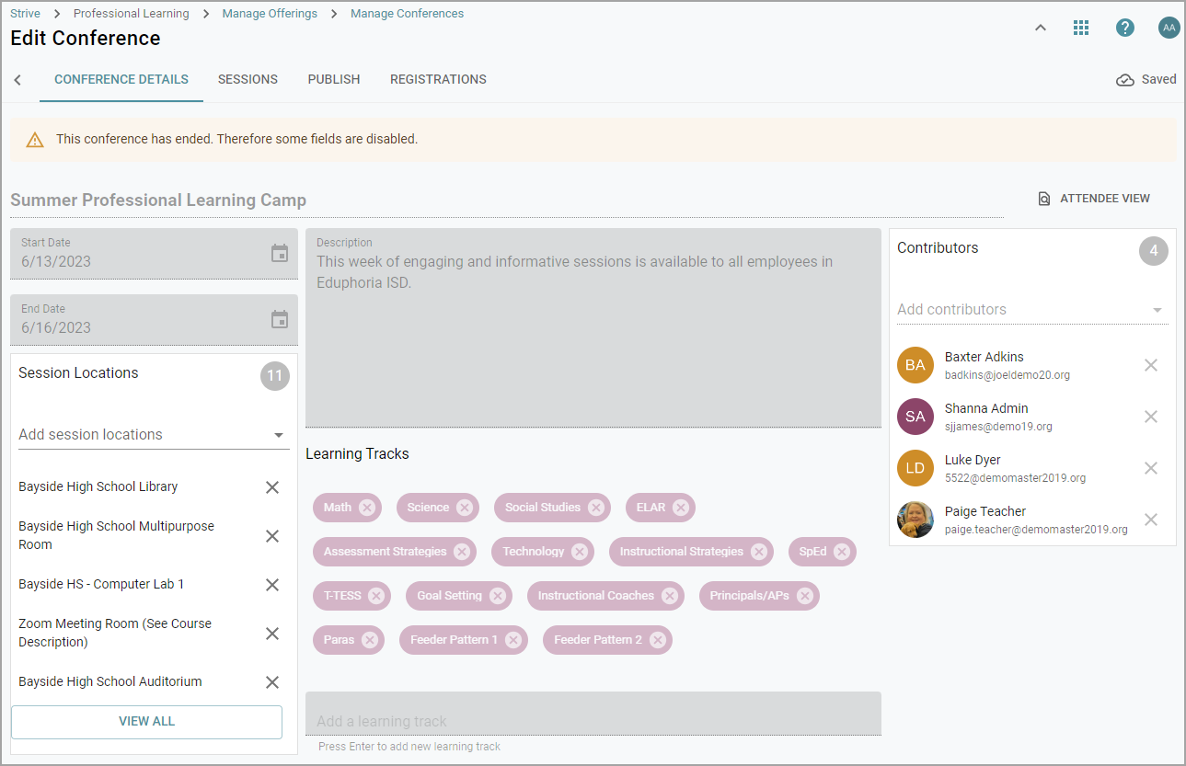Click the View All locations button
This screenshot has width=1186, height=766.
click(x=146, y=722)
